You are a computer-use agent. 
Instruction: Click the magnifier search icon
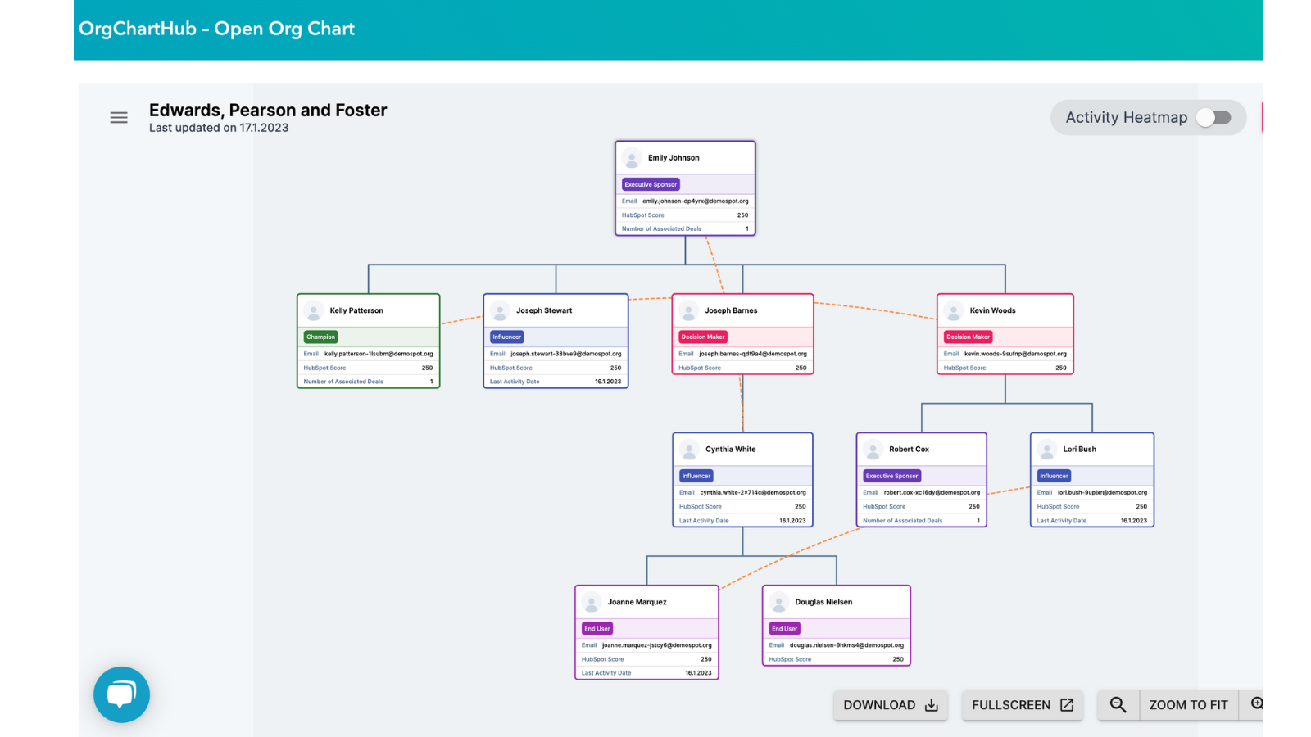tap(1118, 705)
